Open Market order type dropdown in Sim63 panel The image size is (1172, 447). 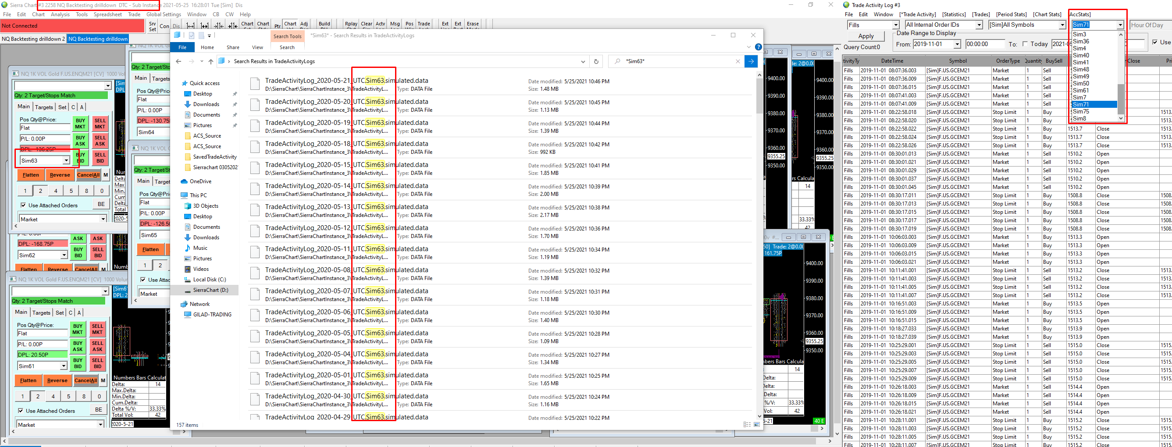[x=103, y=220]
